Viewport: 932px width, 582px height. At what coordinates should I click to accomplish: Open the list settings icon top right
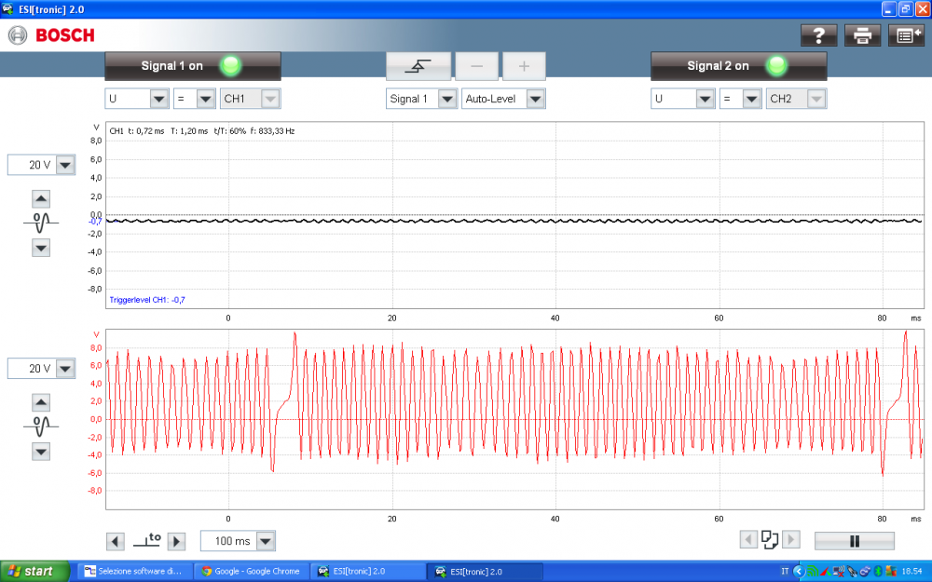[x=905, y=35]
